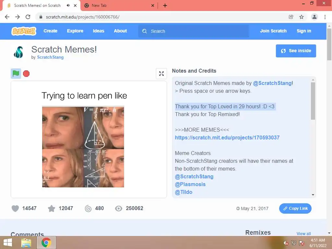Click the Action Center flag tray icon
The width and height of the screenshot is (332, 249).
(302, 243)
